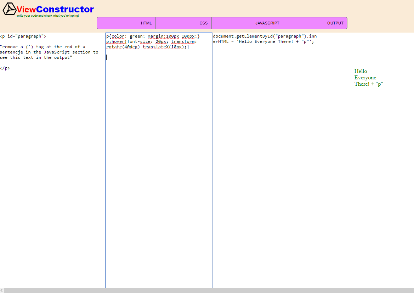The width and height of the screenshot is (414, 293).
Task: Click 'see this text in the output' line
Action: click(x=36, y=57)
